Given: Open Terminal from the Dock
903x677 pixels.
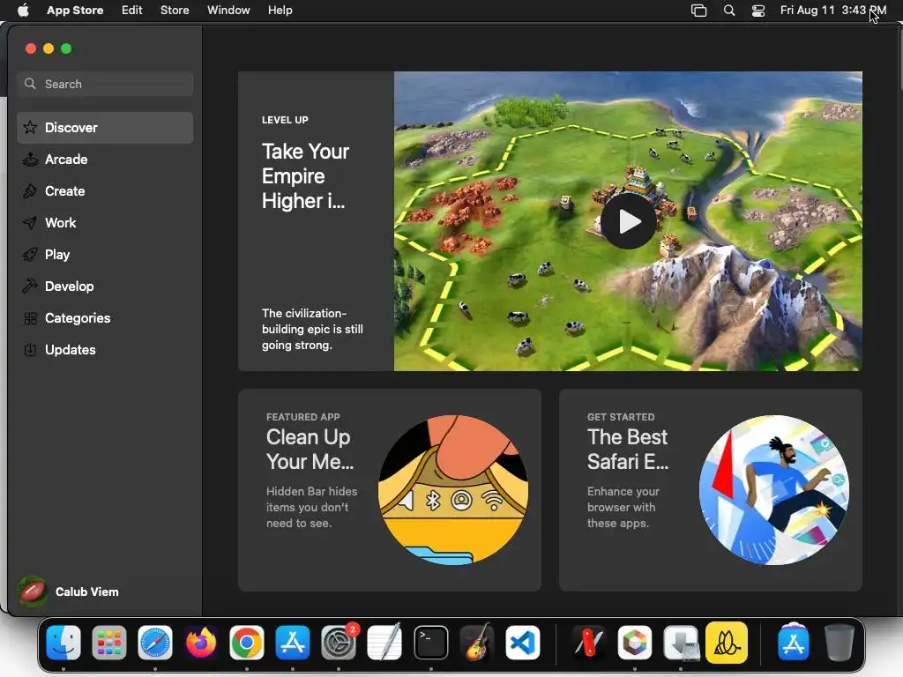Looking at the screenshot, I should (430, 643).
